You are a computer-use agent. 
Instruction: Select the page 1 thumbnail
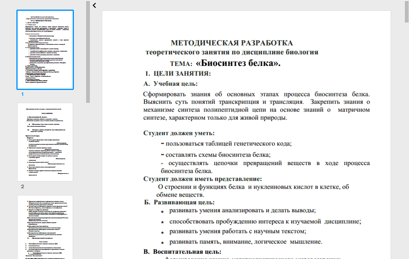click(x=45, y=50)
